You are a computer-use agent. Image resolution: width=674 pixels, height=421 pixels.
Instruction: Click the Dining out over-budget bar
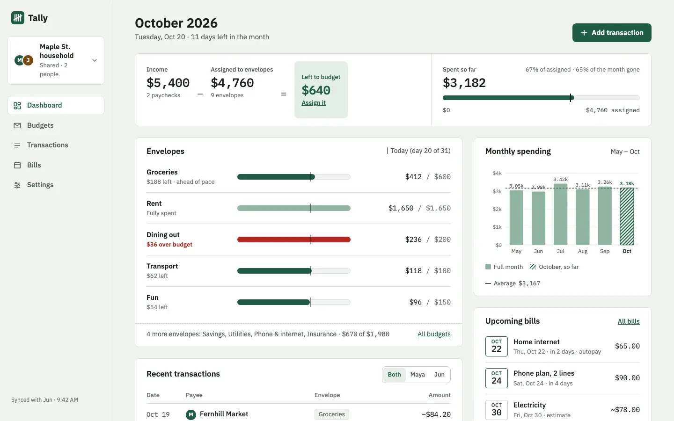point(294,240)
